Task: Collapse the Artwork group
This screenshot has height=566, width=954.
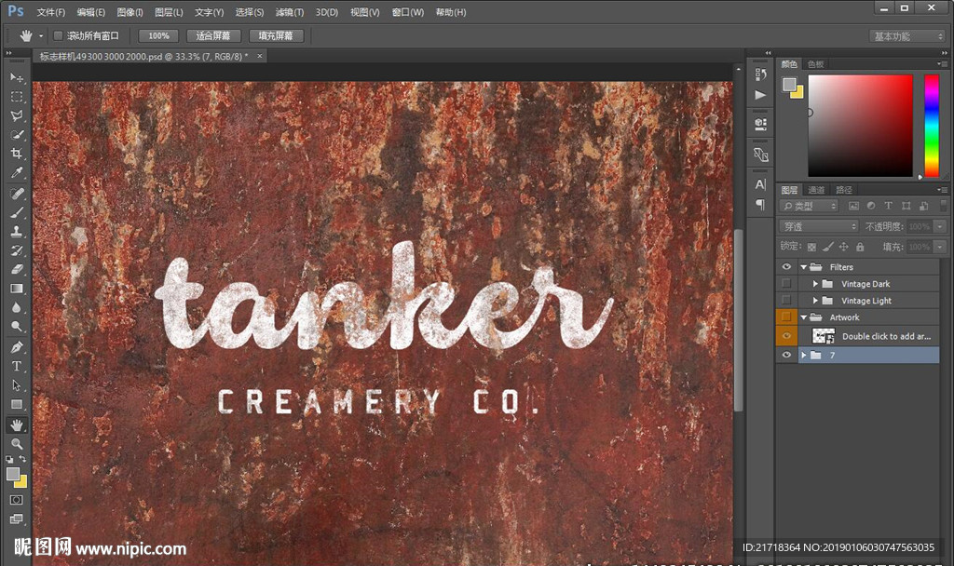Action: (x=804, y=317)
